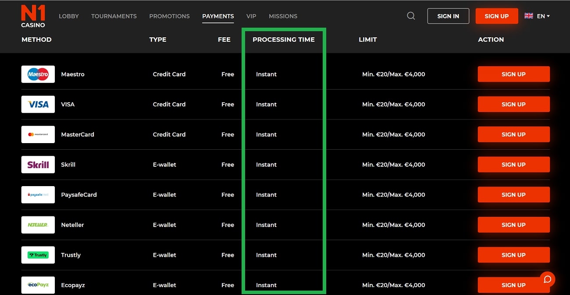570x295 pixels.
Task: Click the PROCESSING TIME column header
Action: (x=284, y=40)
